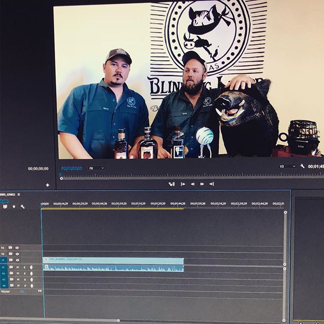
Task: Enable voice-over record on track A4
Action: tap(32, 286)
